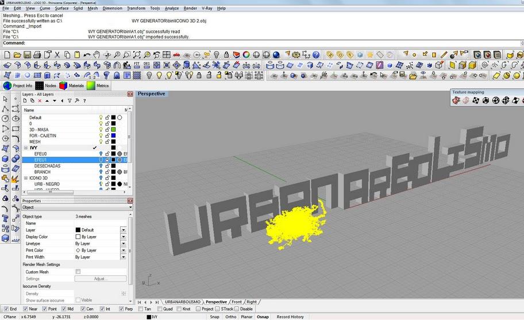Click the four-viewport layout icon
Viewport: 524px width, 320px height.
167,55
